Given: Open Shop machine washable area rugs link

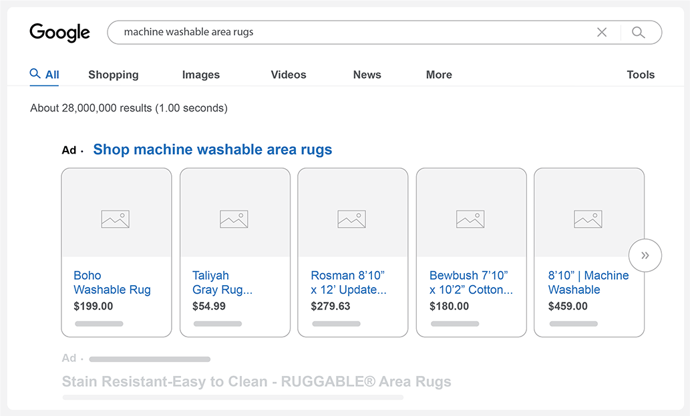Looking at the screenshot, I should (212, 150).
